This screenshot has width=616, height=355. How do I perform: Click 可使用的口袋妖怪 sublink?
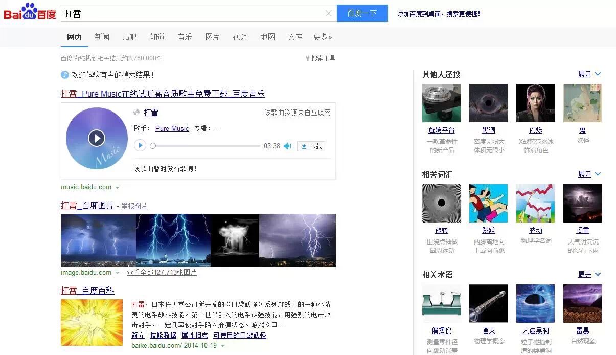240,335
